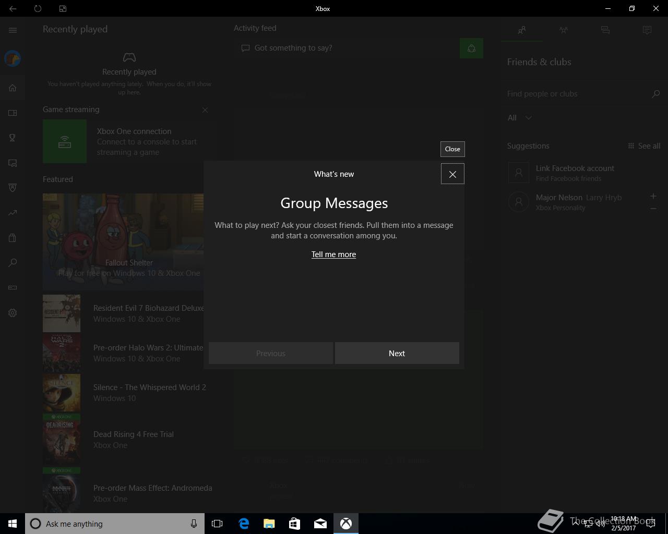Open File Explorer from taskbar
The image size is (668, 534).
pyautogui.click(x=269, y=524)
